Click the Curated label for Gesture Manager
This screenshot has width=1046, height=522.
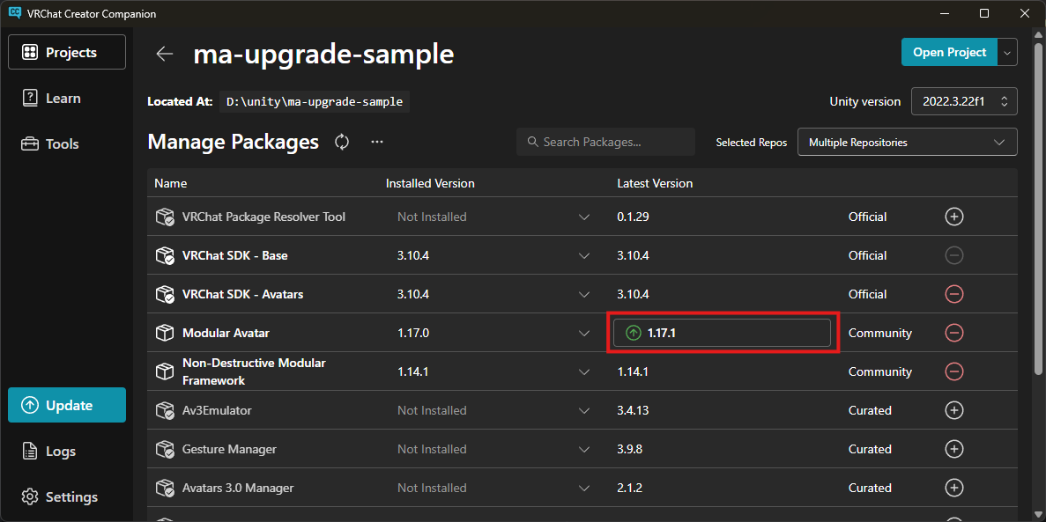(870, 449)
